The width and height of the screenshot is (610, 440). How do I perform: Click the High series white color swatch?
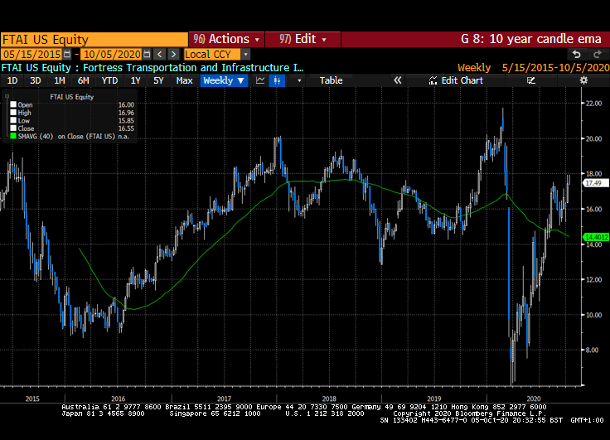(x=13, y=113)
